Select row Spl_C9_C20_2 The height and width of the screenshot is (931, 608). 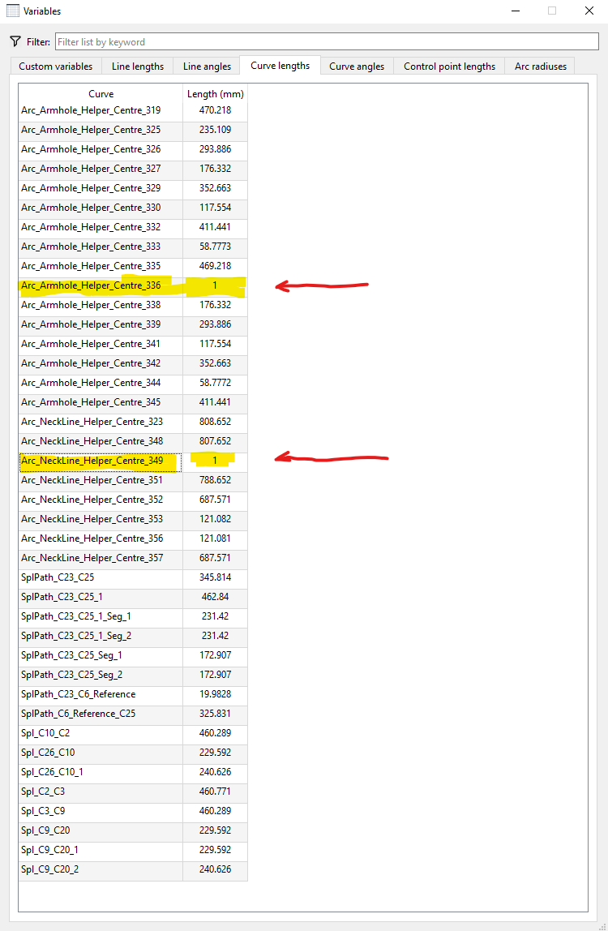point(133,870)
